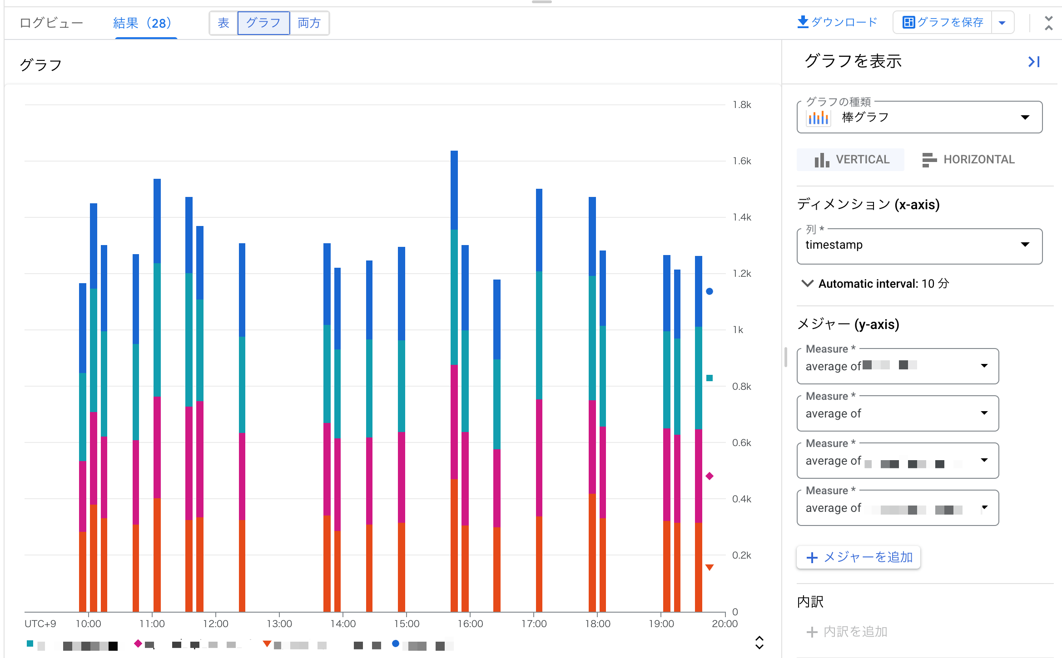
Task: Click the collapse results pane icon
Action: (1048, 23)
